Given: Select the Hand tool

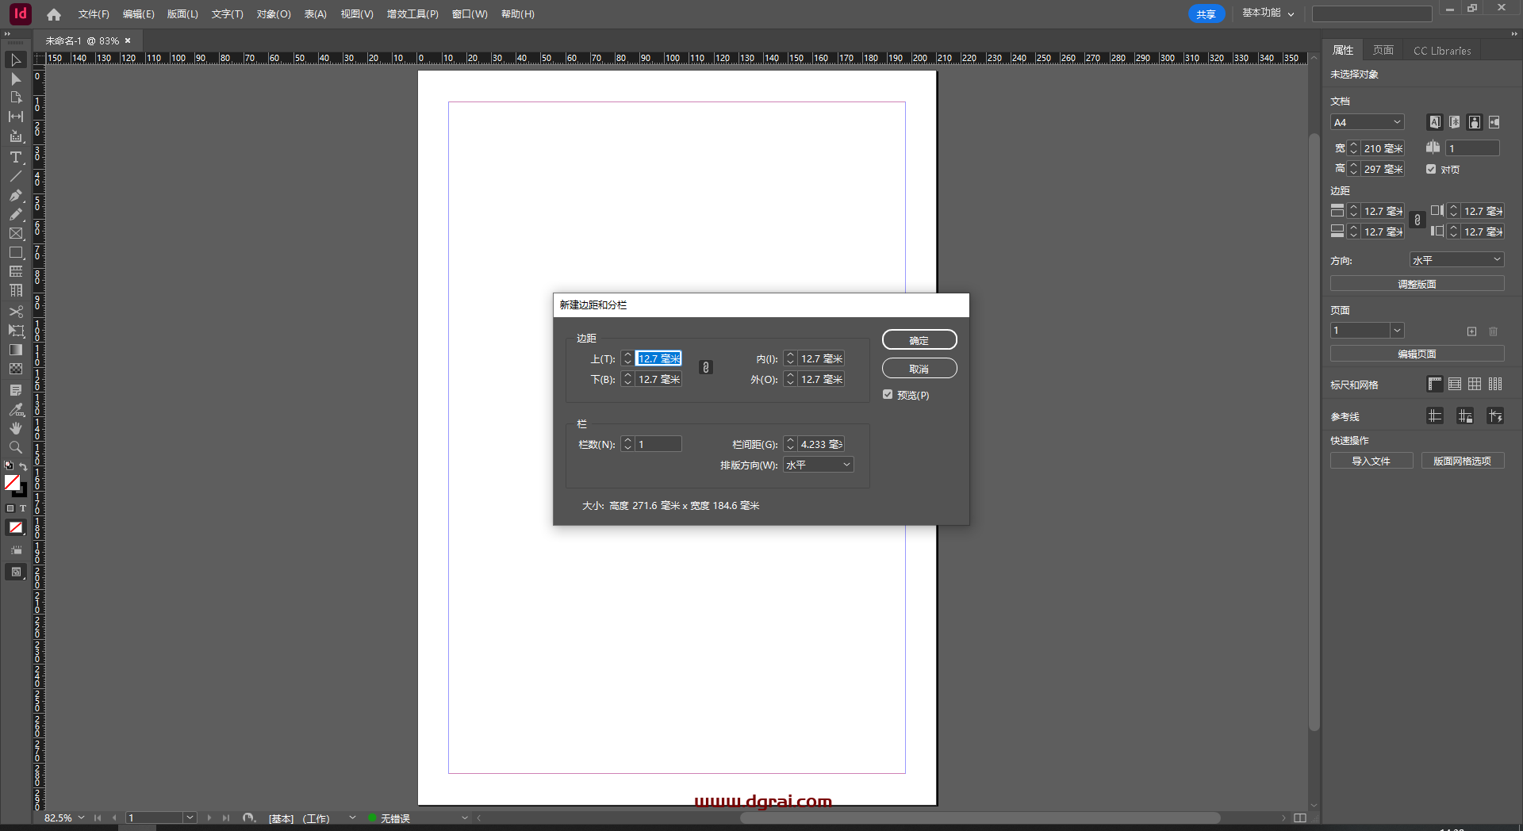Looking at the screenshot, I should pos(15,428).
